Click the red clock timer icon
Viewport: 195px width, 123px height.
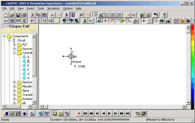tap(156, 21)
